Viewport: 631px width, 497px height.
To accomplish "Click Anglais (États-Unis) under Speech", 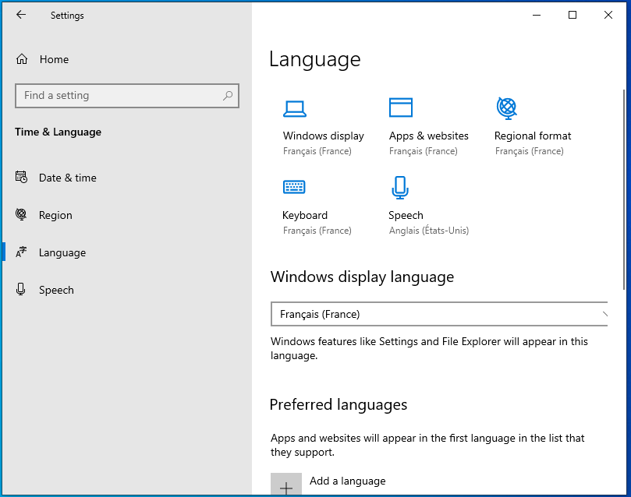I will click(x=428, y=231).
